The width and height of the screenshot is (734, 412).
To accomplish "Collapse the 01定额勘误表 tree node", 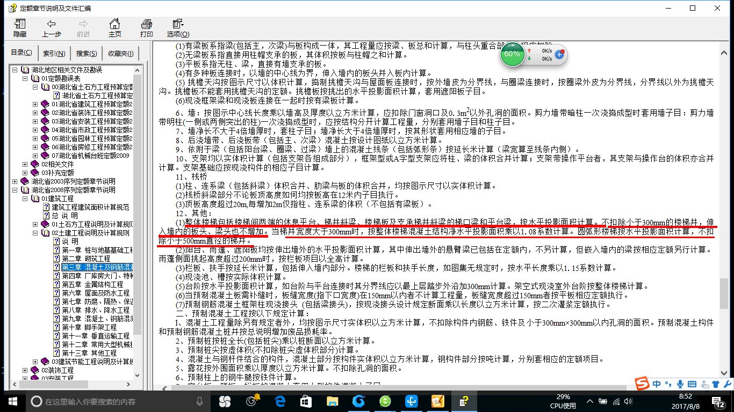I will pyautogui.click(x=25, y=78).
